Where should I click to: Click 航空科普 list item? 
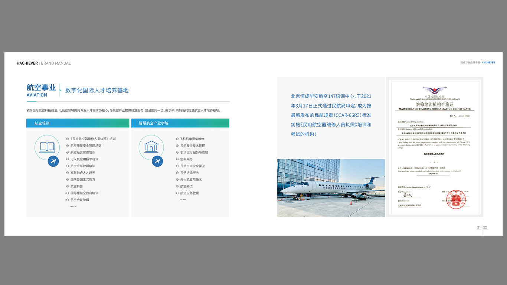click(76, 186)
